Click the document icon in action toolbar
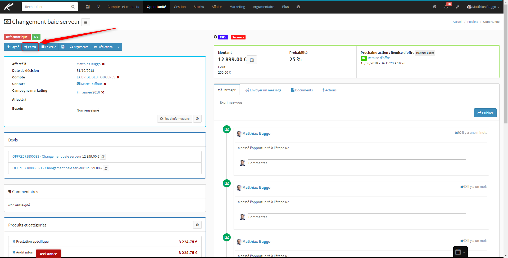 pyautogui.click(x=63, y=47)
